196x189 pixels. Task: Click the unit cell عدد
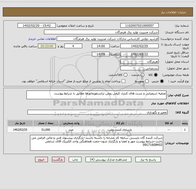pyautogui.click(x=71, y=130)
